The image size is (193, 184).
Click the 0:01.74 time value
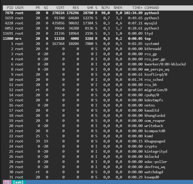point(135,80)
